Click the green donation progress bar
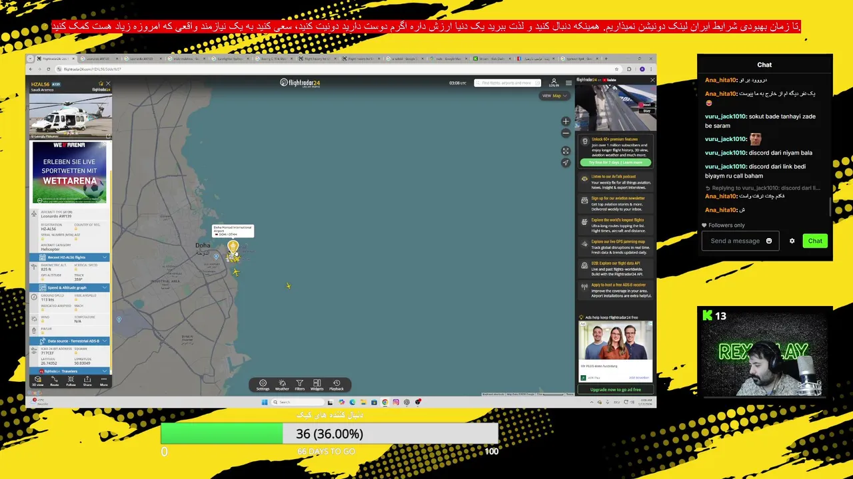This screenshot has width=853, height=479. 221,434
